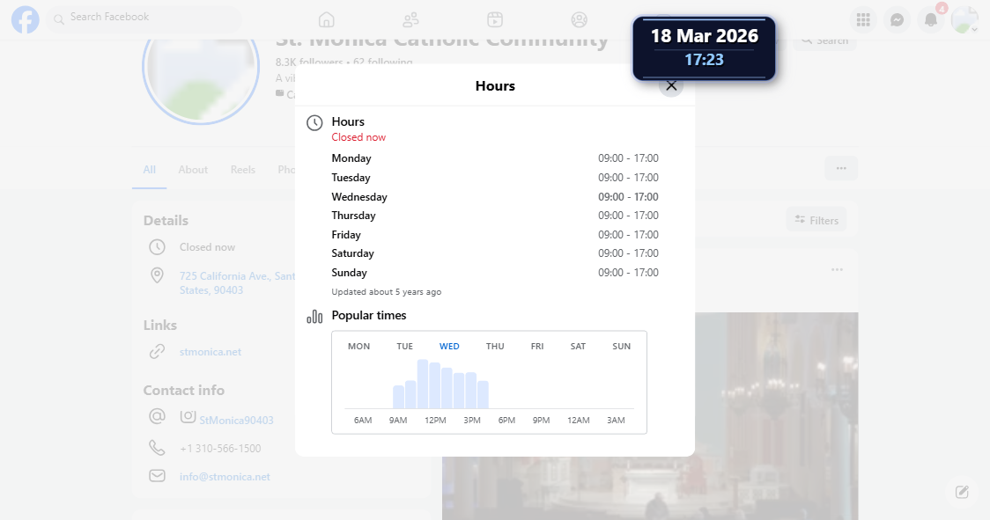
Task: Click the Wednesday hours row
Action: 495,197
